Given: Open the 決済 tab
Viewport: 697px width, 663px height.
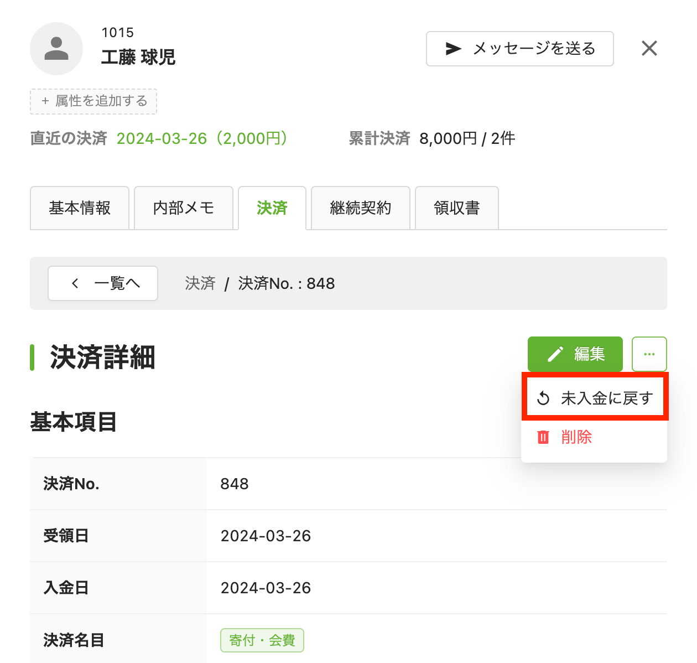Looking at the screenshot, I should 272,208.
